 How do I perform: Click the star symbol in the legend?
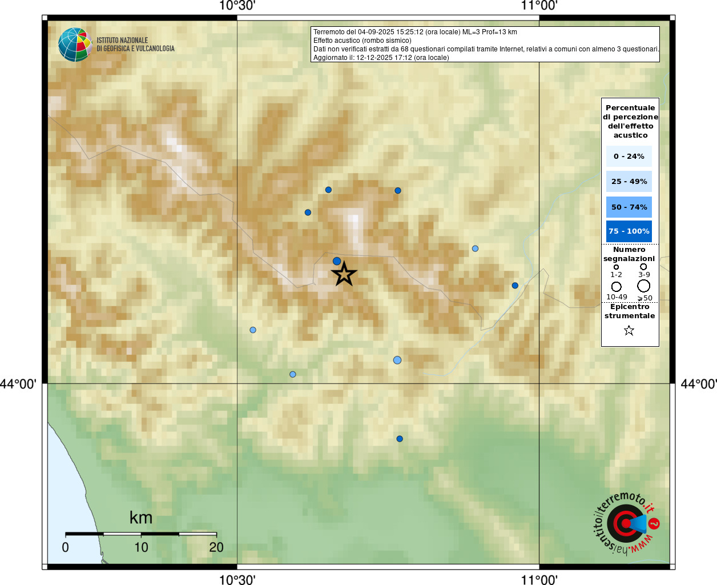click(629, 330)
